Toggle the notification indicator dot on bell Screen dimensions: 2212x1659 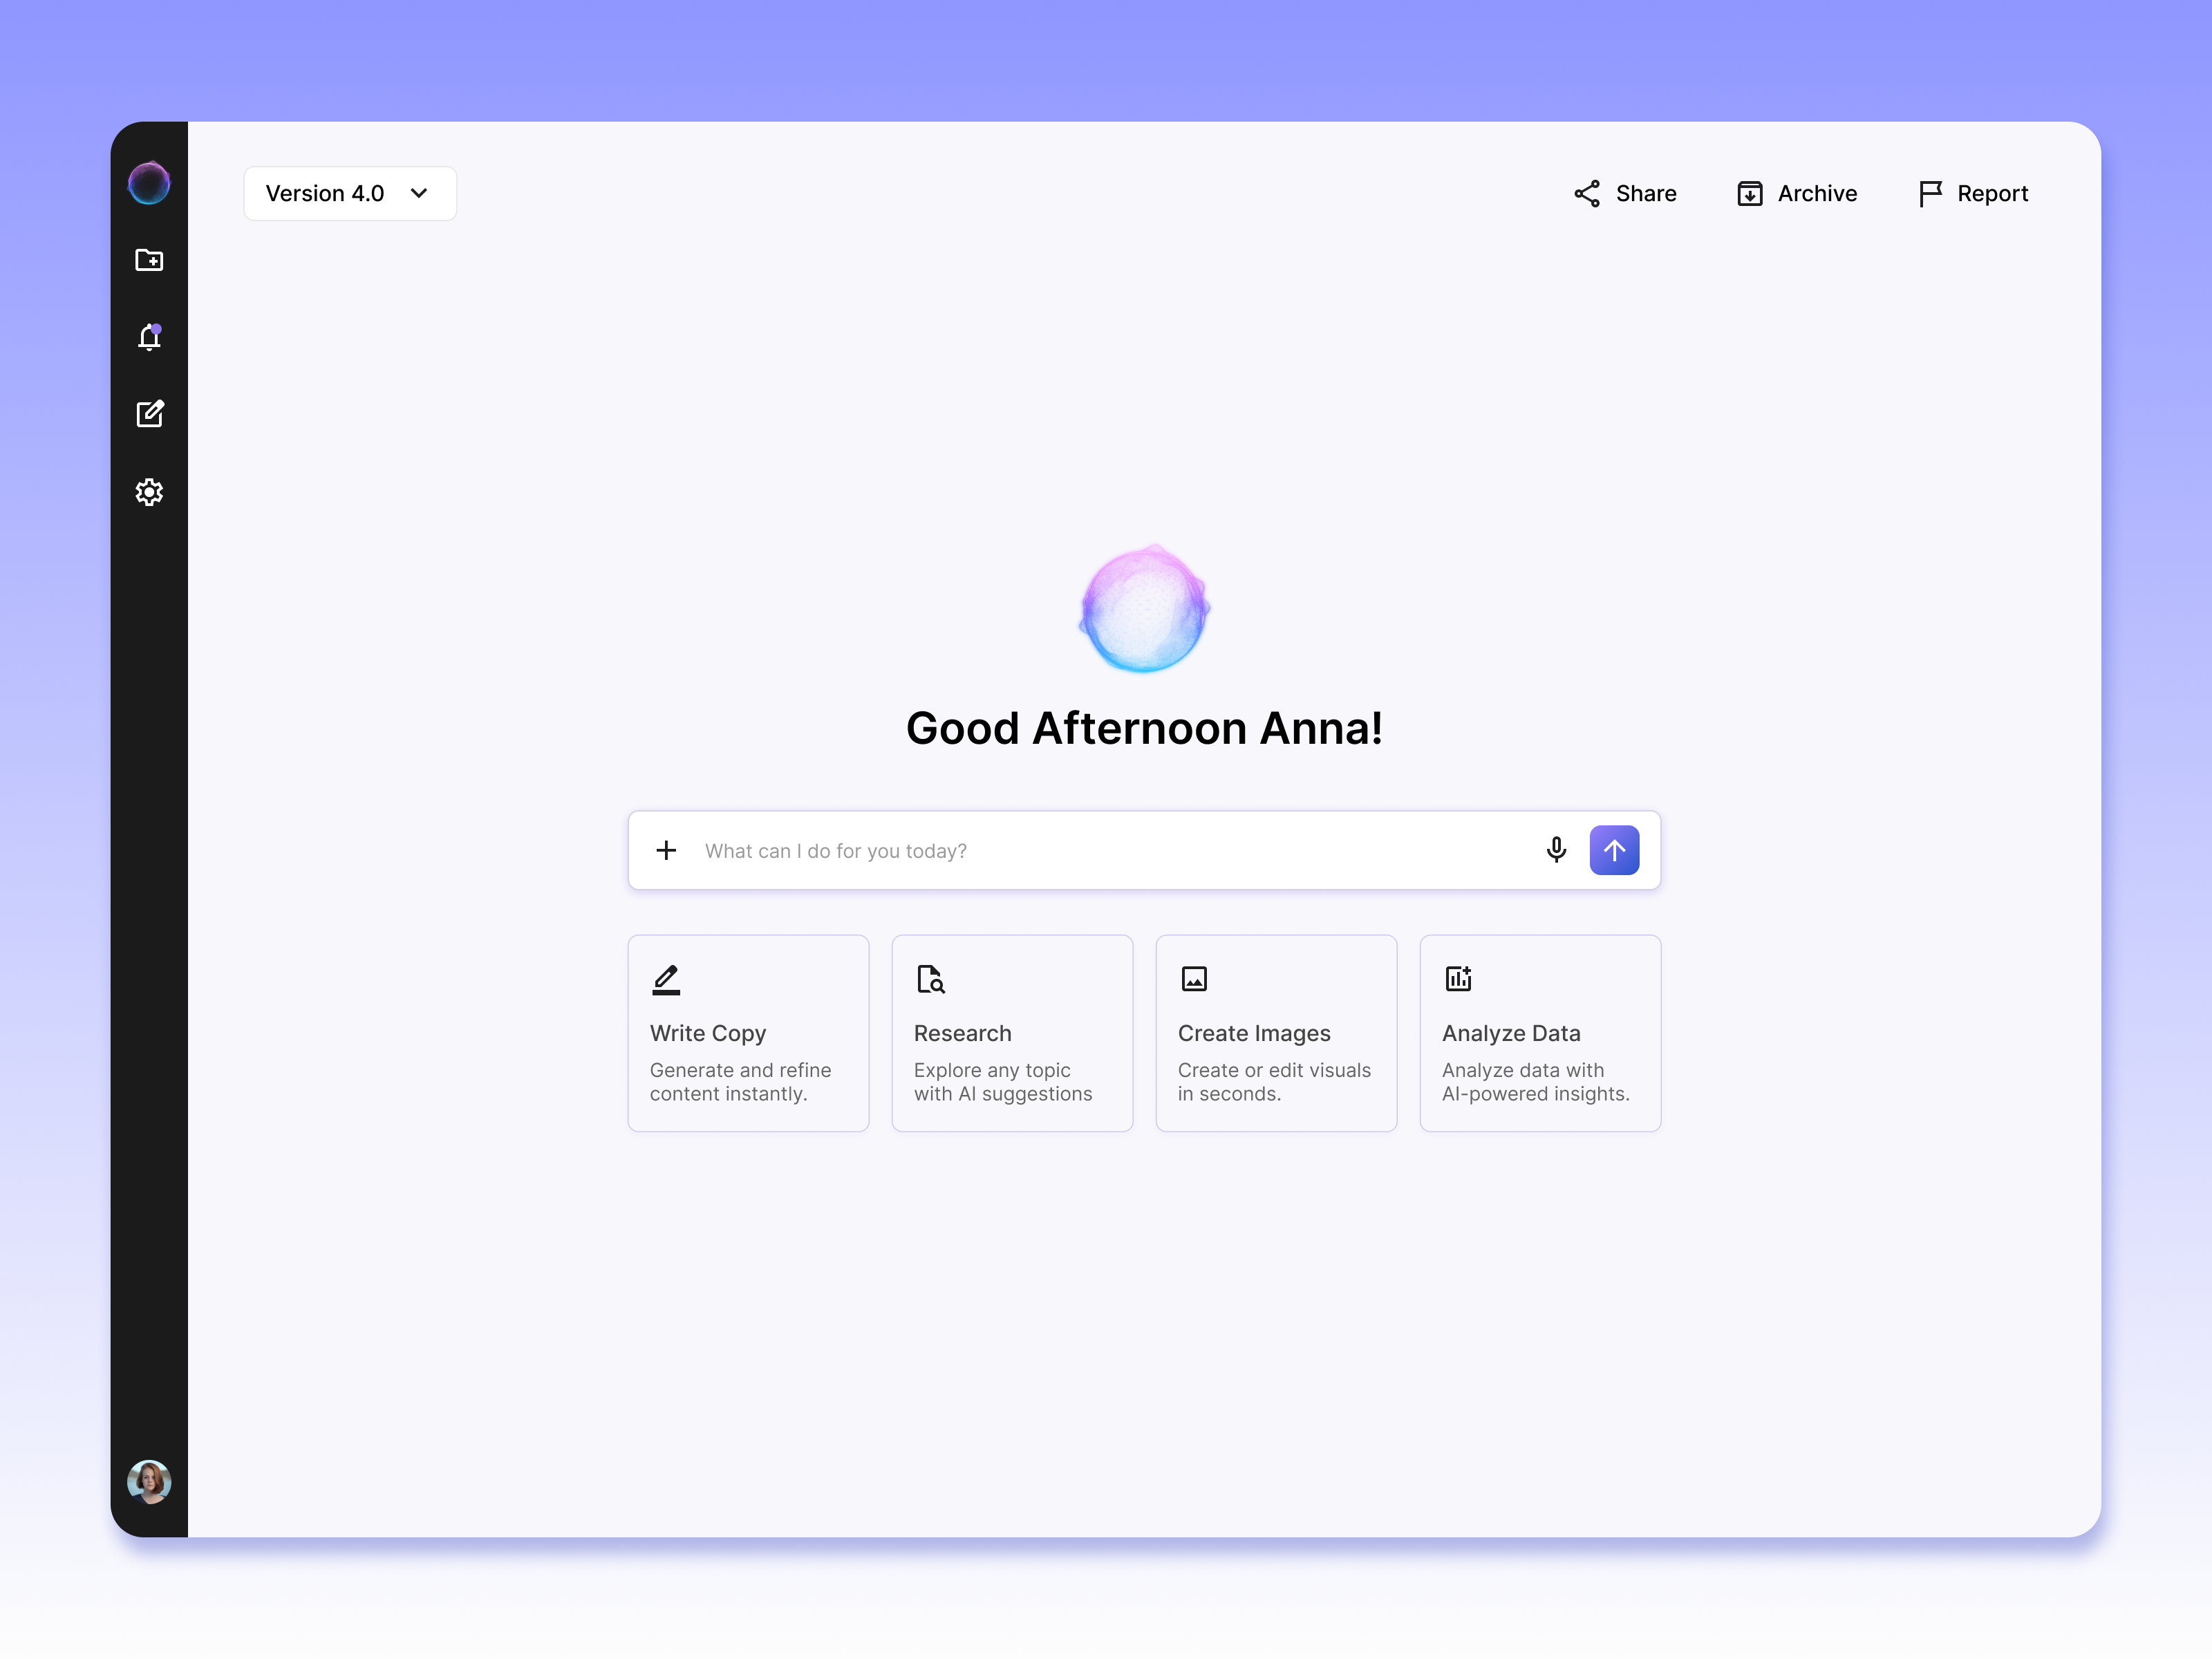[158, 329]
